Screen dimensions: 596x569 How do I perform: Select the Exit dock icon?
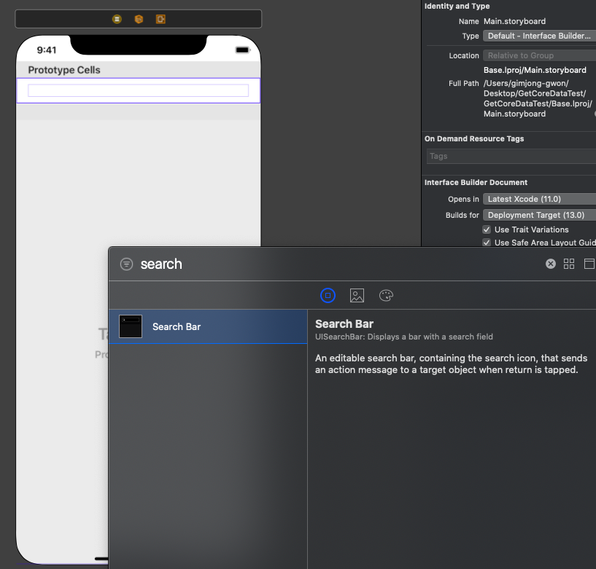pyautogui.click(x=160, y=19)
